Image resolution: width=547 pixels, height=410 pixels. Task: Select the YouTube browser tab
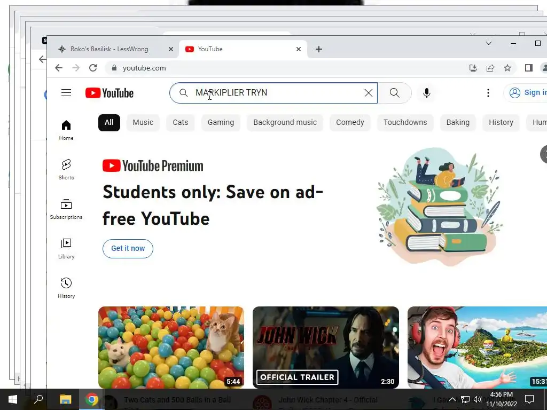tap(243, 49)
